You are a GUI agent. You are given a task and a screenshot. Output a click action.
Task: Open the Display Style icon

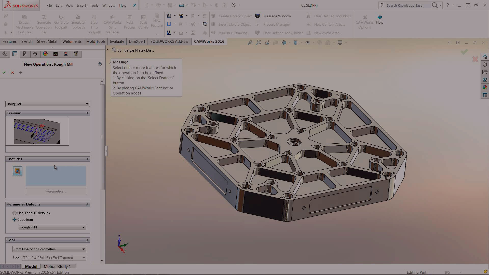click(296, 43)
